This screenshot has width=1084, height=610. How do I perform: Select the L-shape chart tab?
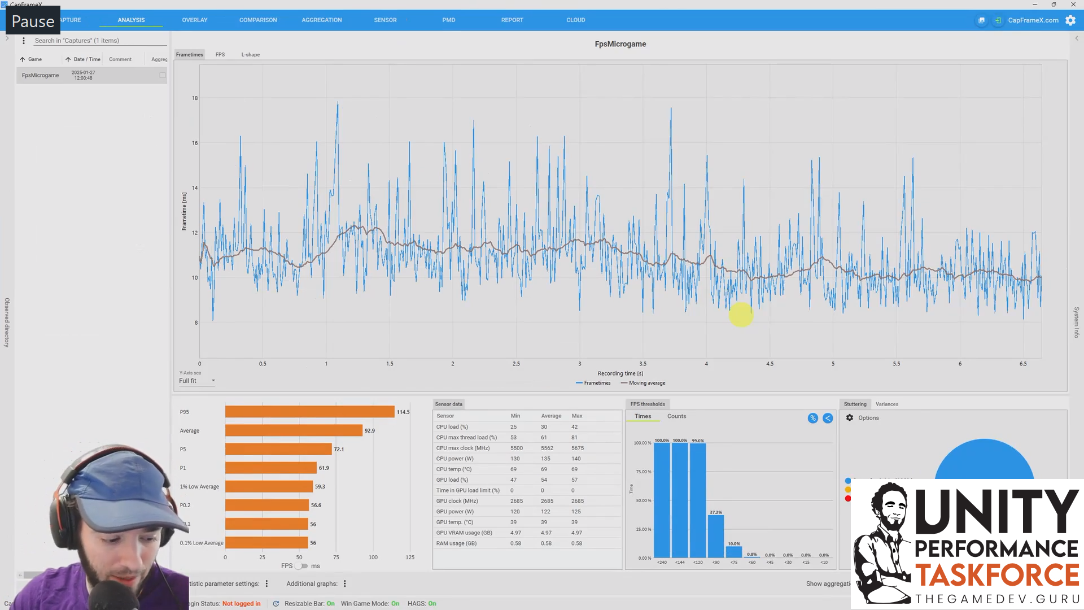pos(250,54)
